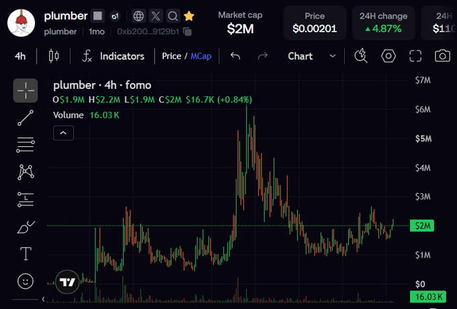
Task: Search the token with magnifier icon
Action: (x=173, y=16)
